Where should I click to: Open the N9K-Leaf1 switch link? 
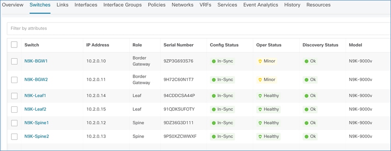[x=35, y=96]
